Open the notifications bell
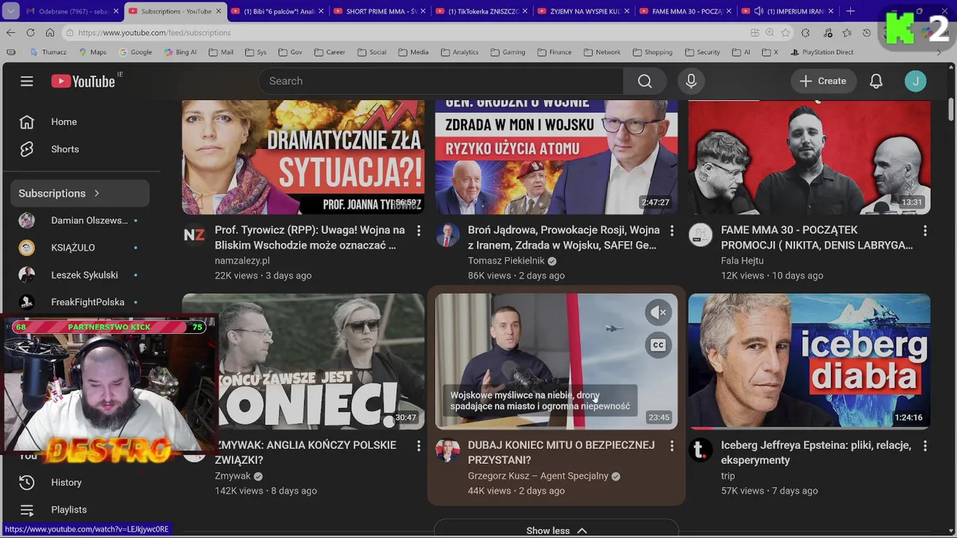 click(x=876, y=81)
